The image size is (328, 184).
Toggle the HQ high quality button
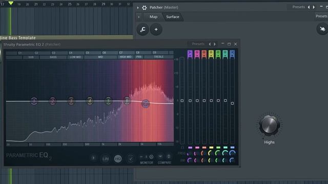[118, 159]
